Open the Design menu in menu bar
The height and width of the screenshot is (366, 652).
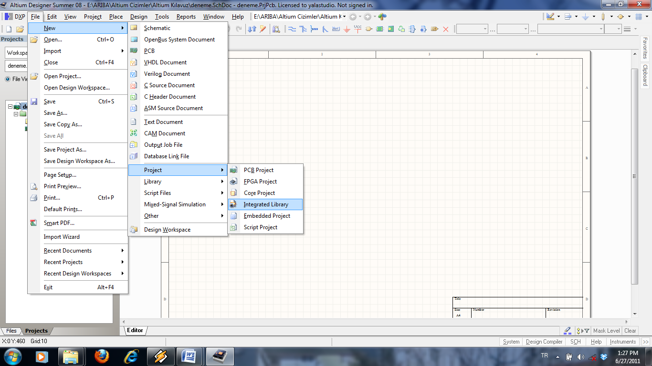[x=139, y=17]
